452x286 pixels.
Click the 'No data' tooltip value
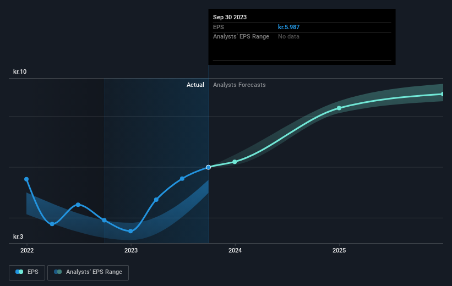pos(288,37)
